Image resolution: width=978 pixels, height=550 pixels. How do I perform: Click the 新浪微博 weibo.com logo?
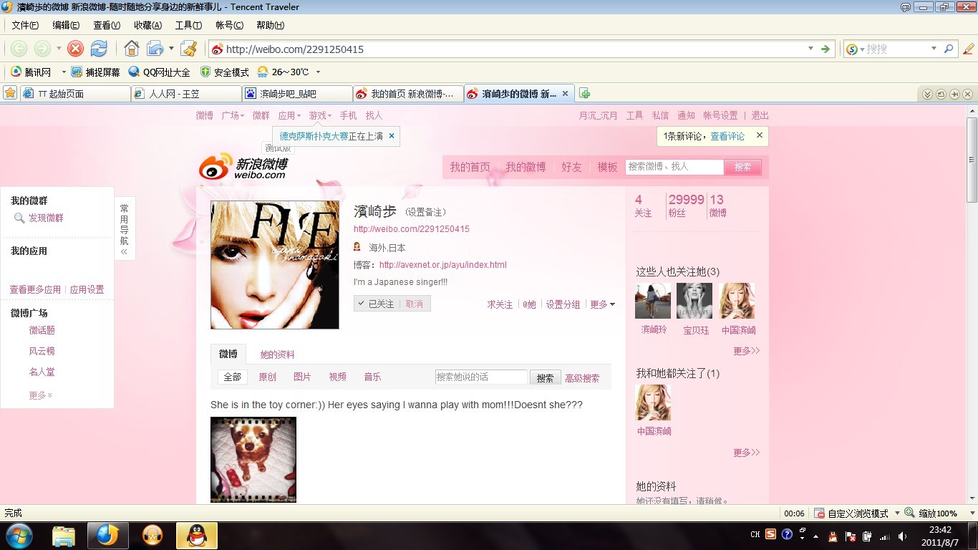[244, 166]
